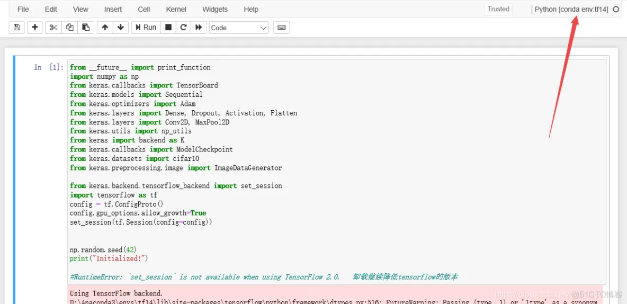Image resolution: width=627 pixels, height=304 pixels.
Task: Paste cells below icon
Action: click(x=86, y=27)
